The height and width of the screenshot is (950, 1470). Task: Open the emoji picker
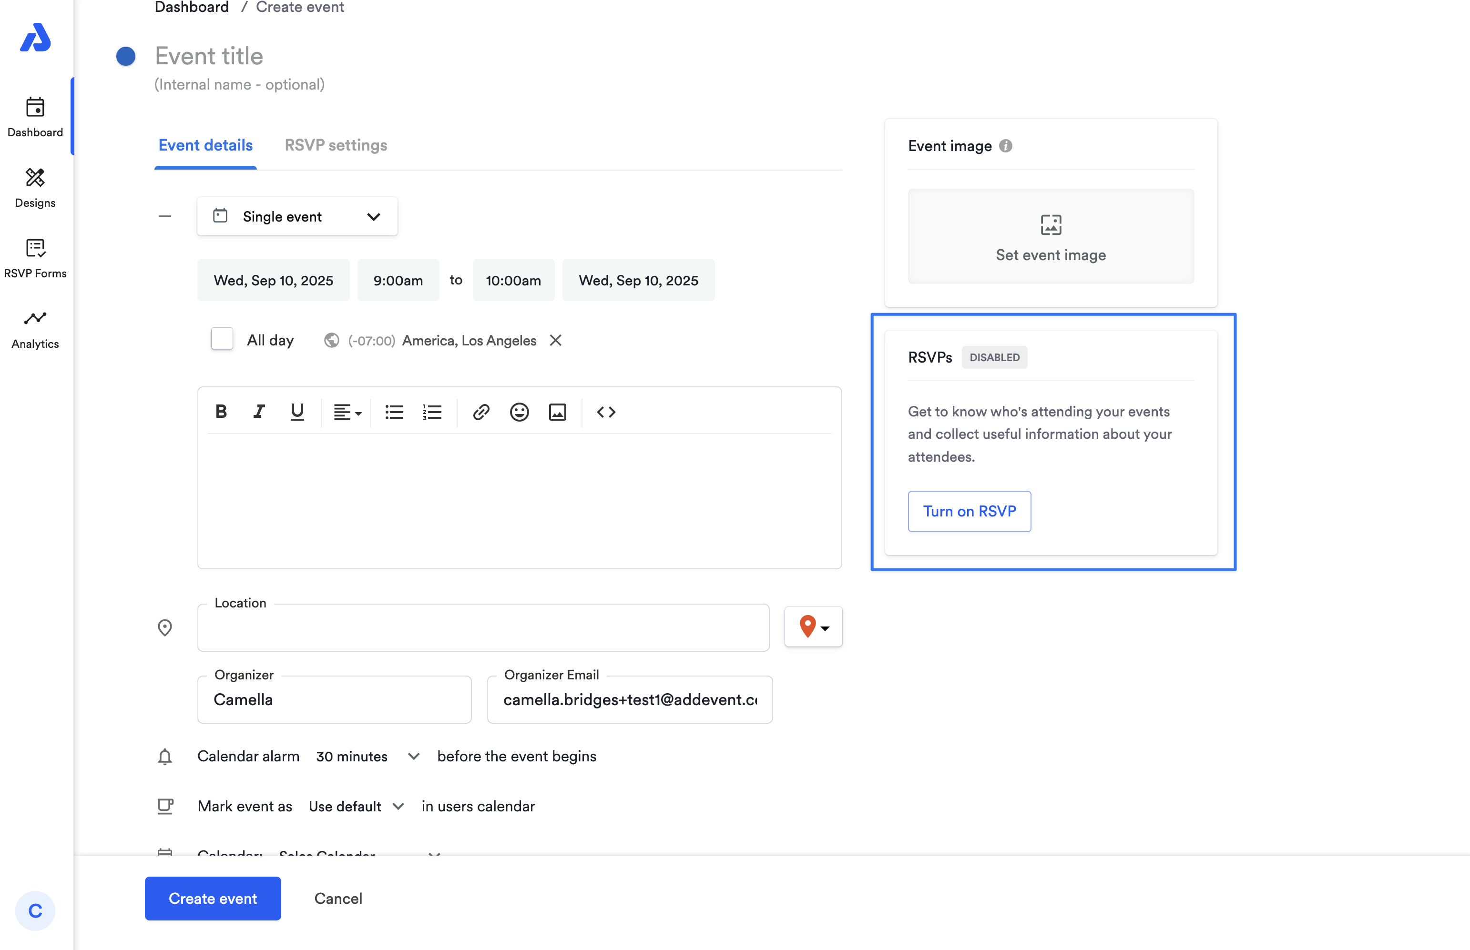tap(519, 412)
